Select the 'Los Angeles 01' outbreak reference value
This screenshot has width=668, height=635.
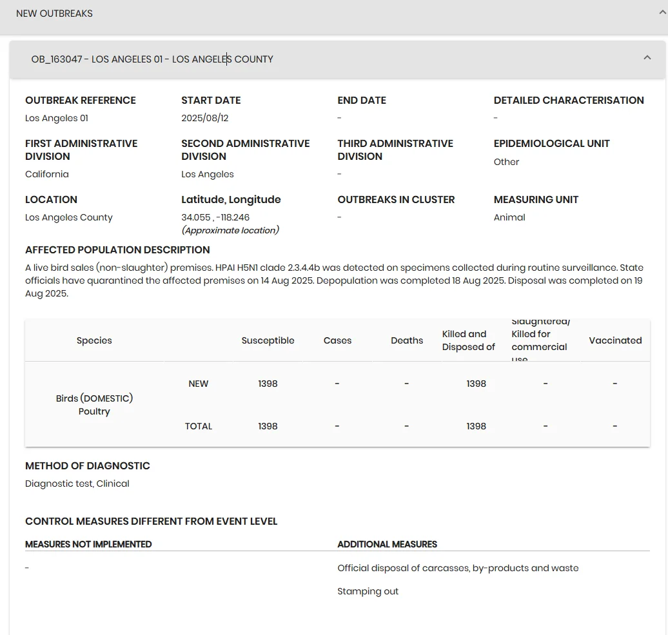[x=57, y=118]
